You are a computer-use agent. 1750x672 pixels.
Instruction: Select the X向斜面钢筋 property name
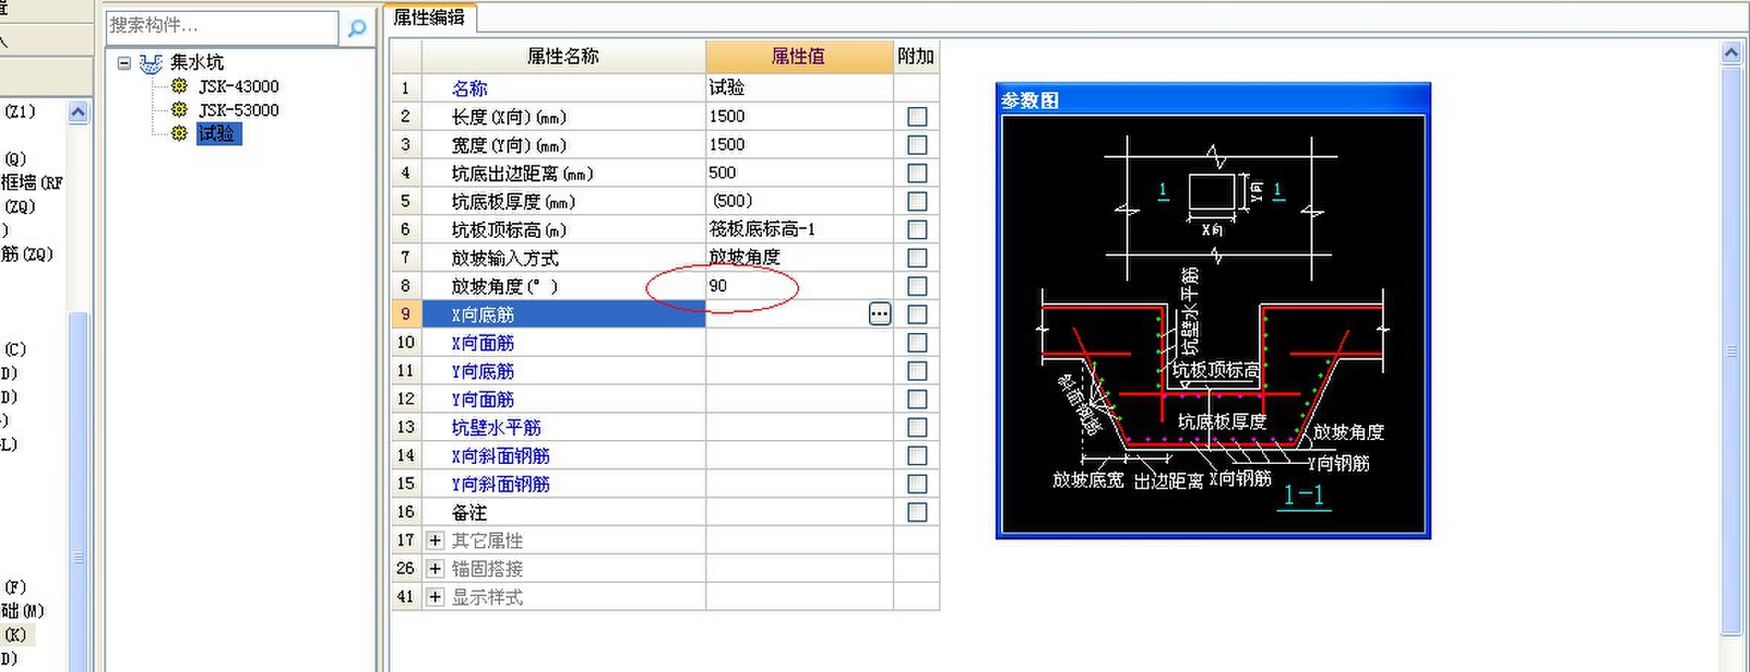(x=501, y=456)
